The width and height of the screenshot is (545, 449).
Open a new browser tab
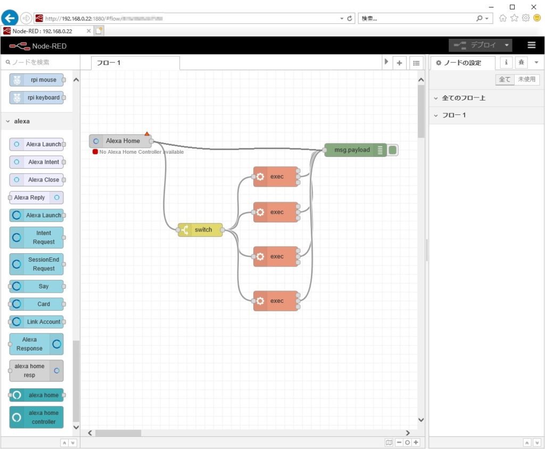[x=98, y=31]
